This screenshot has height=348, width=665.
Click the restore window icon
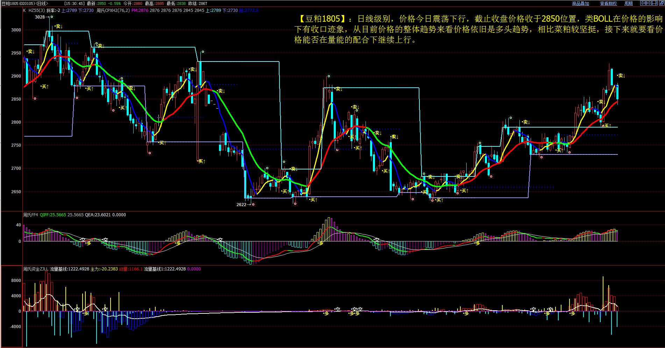(x=662, y=3)
